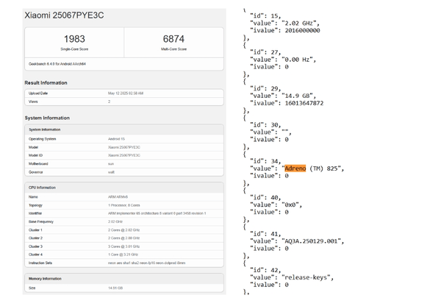Select the '(TM) 825' text after Adreno

[323, 168]
